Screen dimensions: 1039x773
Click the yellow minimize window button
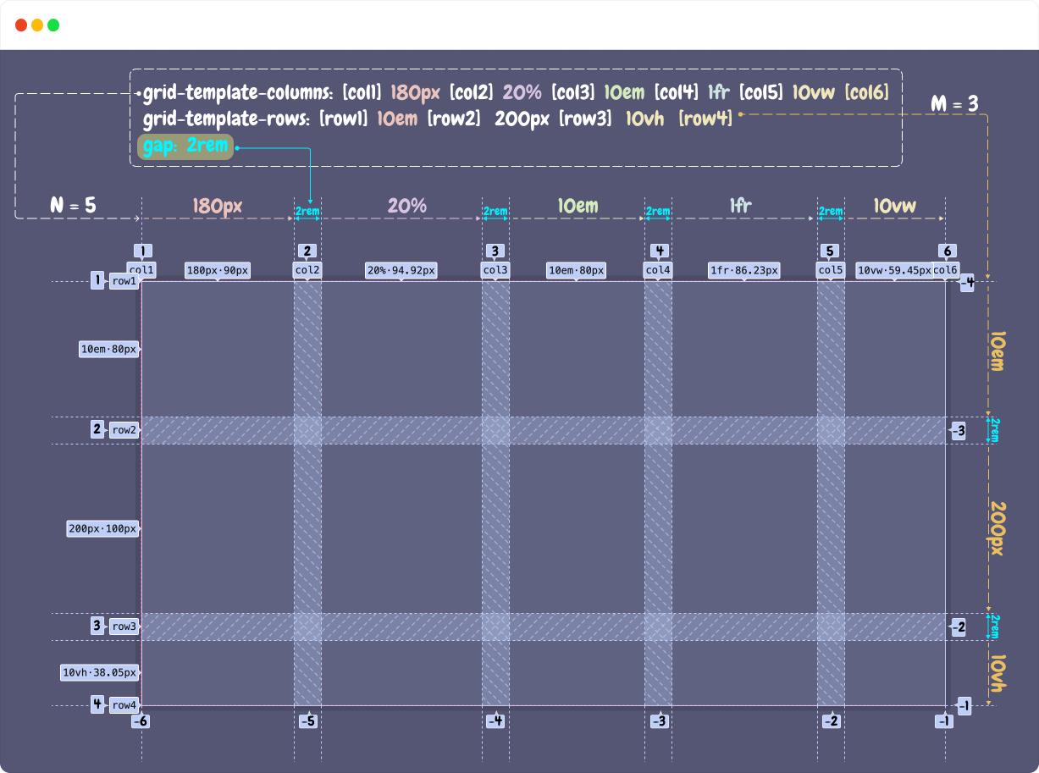click(37, 25)
